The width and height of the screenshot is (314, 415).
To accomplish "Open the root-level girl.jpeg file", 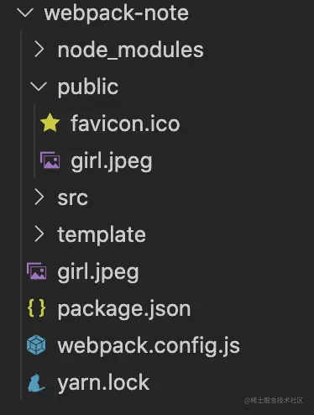I will [x=98, y=272].
